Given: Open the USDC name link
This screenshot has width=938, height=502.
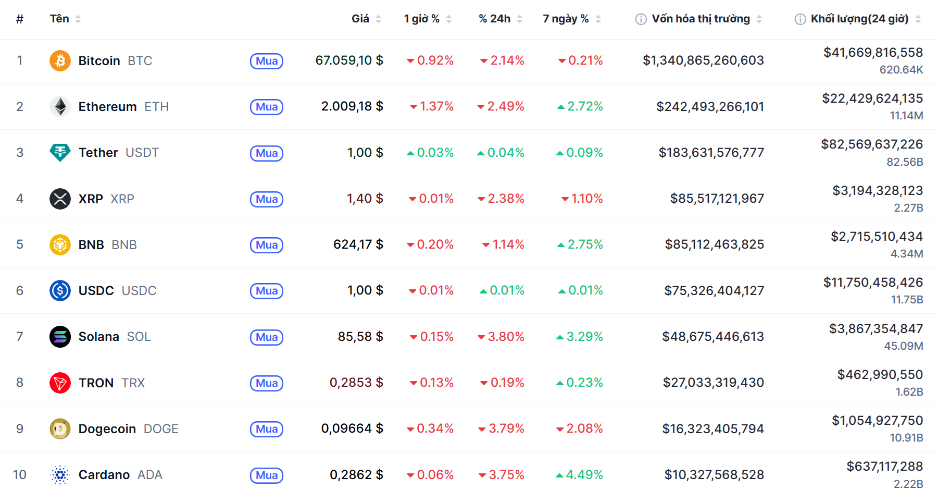Looking at the screenshot, I should (117, 291).
